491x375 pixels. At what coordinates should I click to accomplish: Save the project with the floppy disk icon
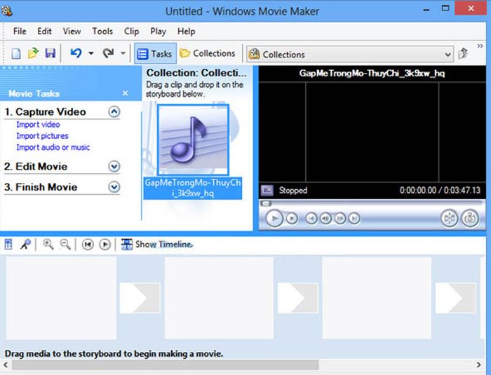50,53
